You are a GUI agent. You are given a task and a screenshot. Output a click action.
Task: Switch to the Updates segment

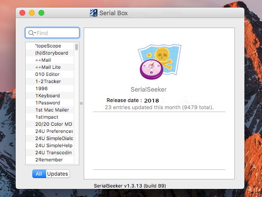[58, 174]
